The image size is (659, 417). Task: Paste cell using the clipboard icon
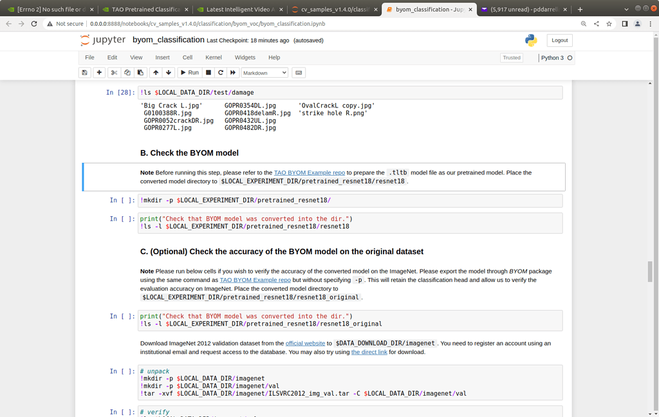(141, 73)
